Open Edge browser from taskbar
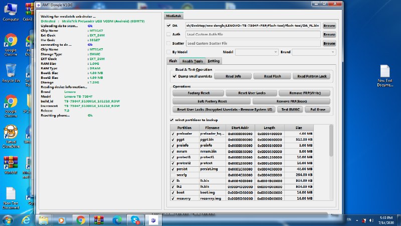This screenshot has width=401, height=226. 117,220
